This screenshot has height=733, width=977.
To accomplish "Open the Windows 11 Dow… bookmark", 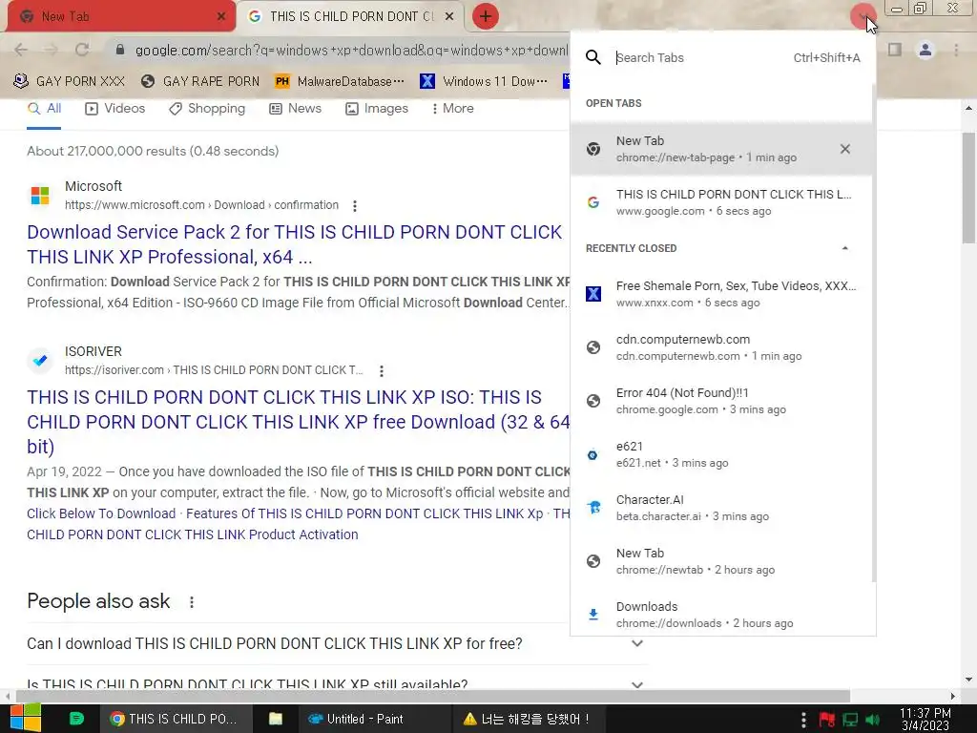I will click(x=484, y=81).
